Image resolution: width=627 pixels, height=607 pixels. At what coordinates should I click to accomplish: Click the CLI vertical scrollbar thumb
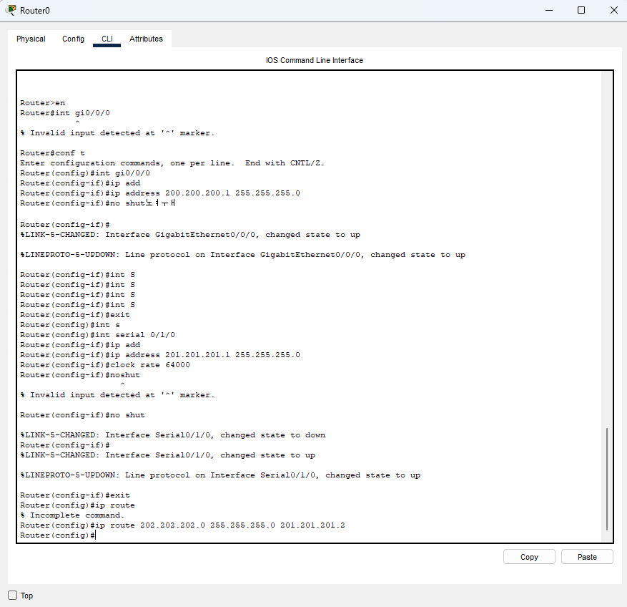[606, 479]
